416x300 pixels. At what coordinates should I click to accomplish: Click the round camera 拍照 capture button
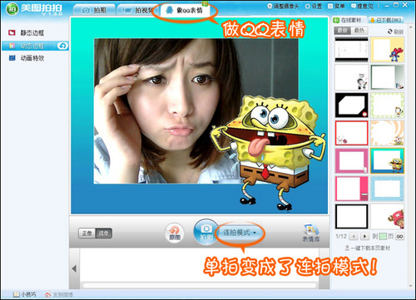point(206,232)
